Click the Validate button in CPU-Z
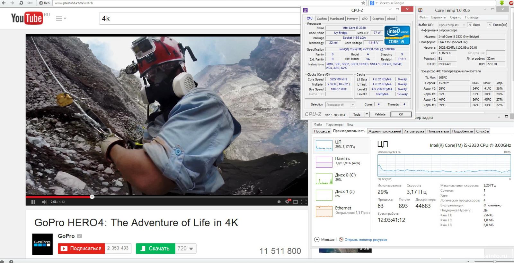The image size is (514, 263). [x=380, y=114]
